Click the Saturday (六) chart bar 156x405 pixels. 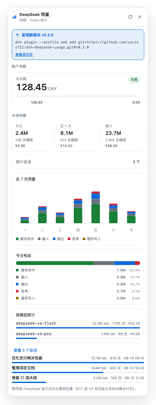click(113, 213)
